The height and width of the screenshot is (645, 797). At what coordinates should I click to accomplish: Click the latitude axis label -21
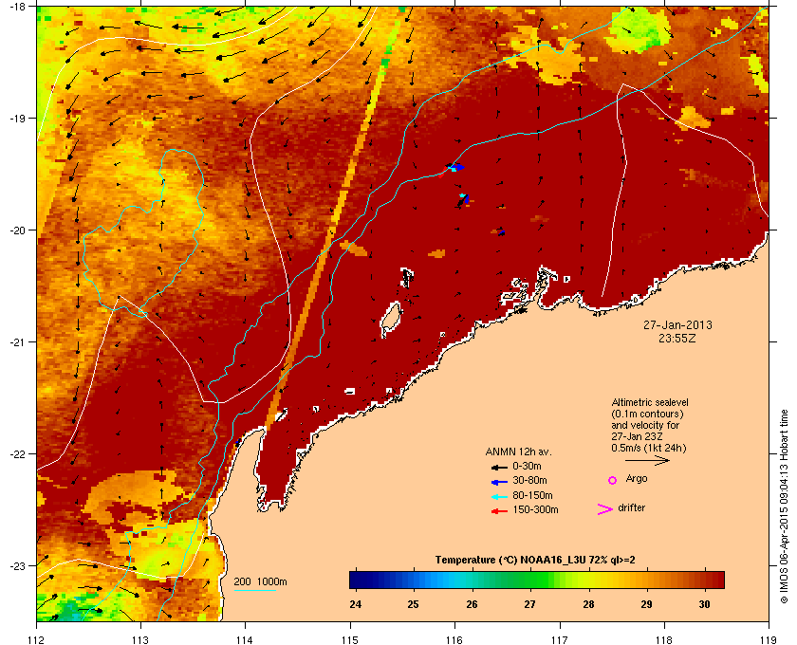tap(16, 342)
